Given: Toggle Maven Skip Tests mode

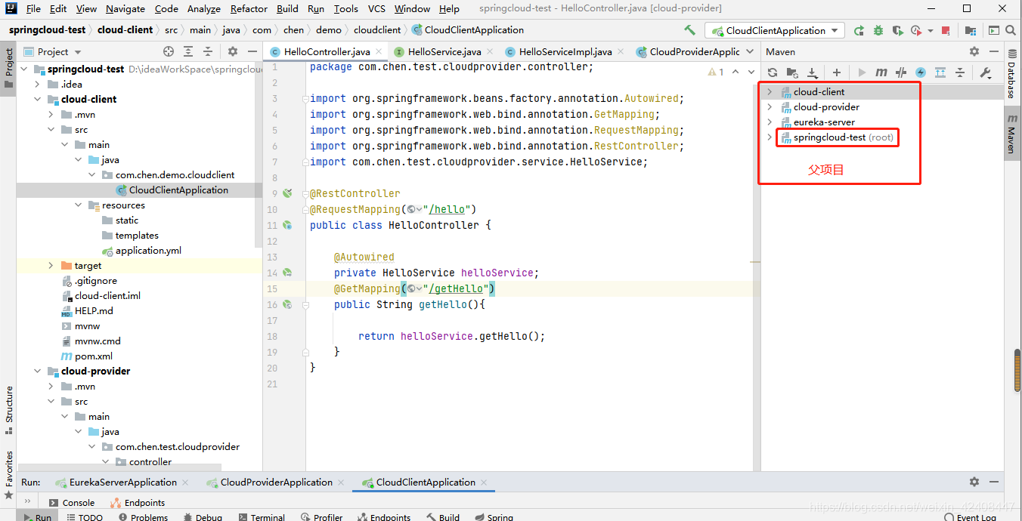Looking at the screenshot, I should [x=920, y=72].
